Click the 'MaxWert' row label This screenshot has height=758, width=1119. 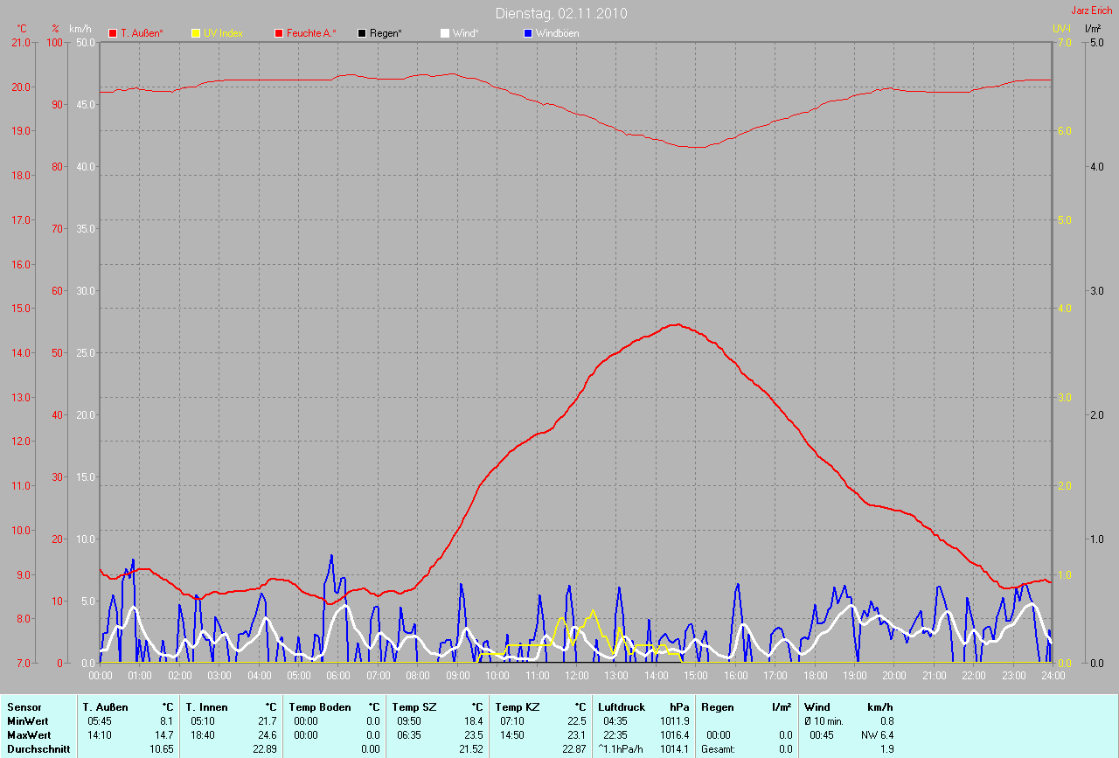click(29, 735)
